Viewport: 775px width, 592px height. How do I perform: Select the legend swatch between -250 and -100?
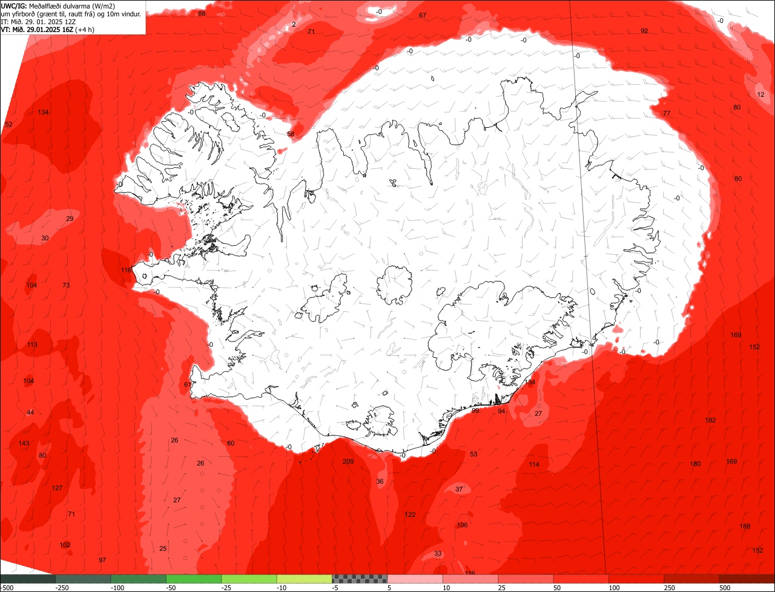pos(83,579)
